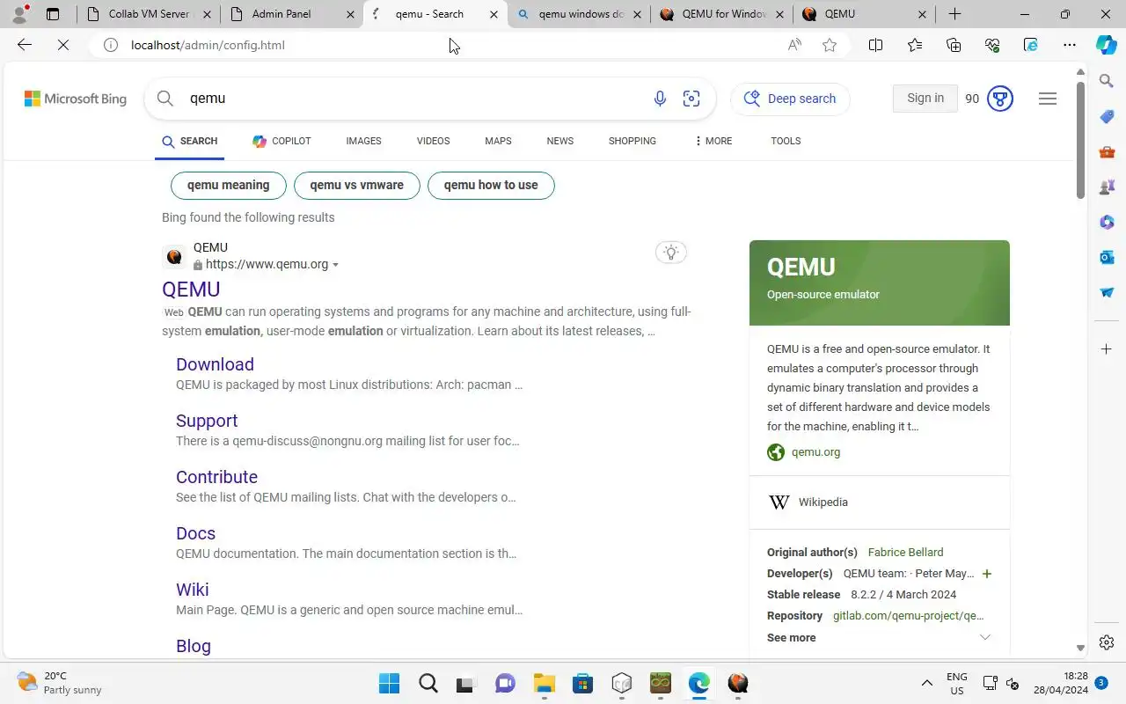1126x704 pixels.
Task: Open sidebar Shopping tag icon
Action: click(1107, 116)
